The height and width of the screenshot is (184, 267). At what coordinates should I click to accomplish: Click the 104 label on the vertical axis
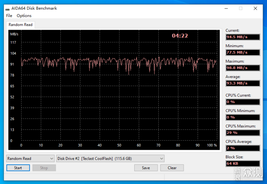pyautogui.click(x=13, y=53)
